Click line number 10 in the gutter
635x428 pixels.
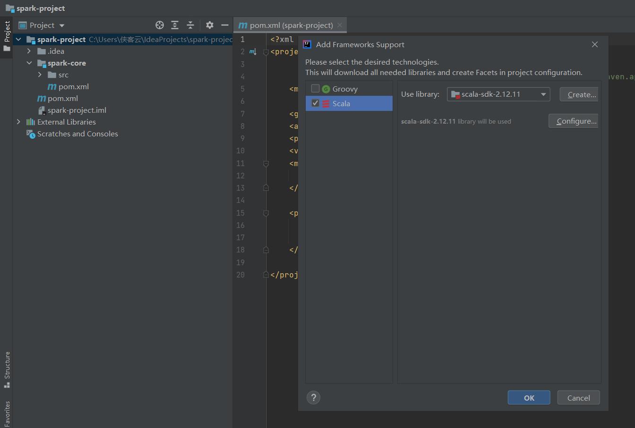click(x=240, y=151)
